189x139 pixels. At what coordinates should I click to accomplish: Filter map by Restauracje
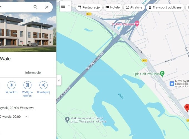(89, 7)
